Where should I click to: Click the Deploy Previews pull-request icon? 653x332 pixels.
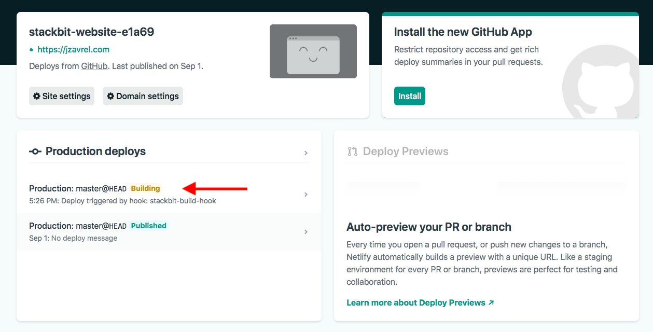(353, 151)
